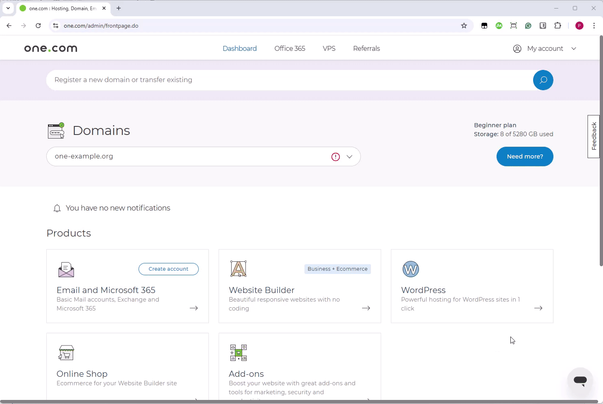Screen dimensions: 603x404
Task: Click the My account profile icon
Action: (x=517, y=48)
